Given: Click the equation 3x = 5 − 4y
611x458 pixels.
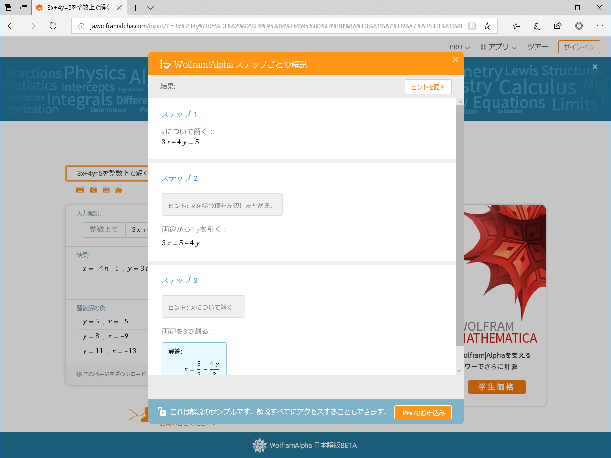Looking at the screenshot, I should (180, 243).
